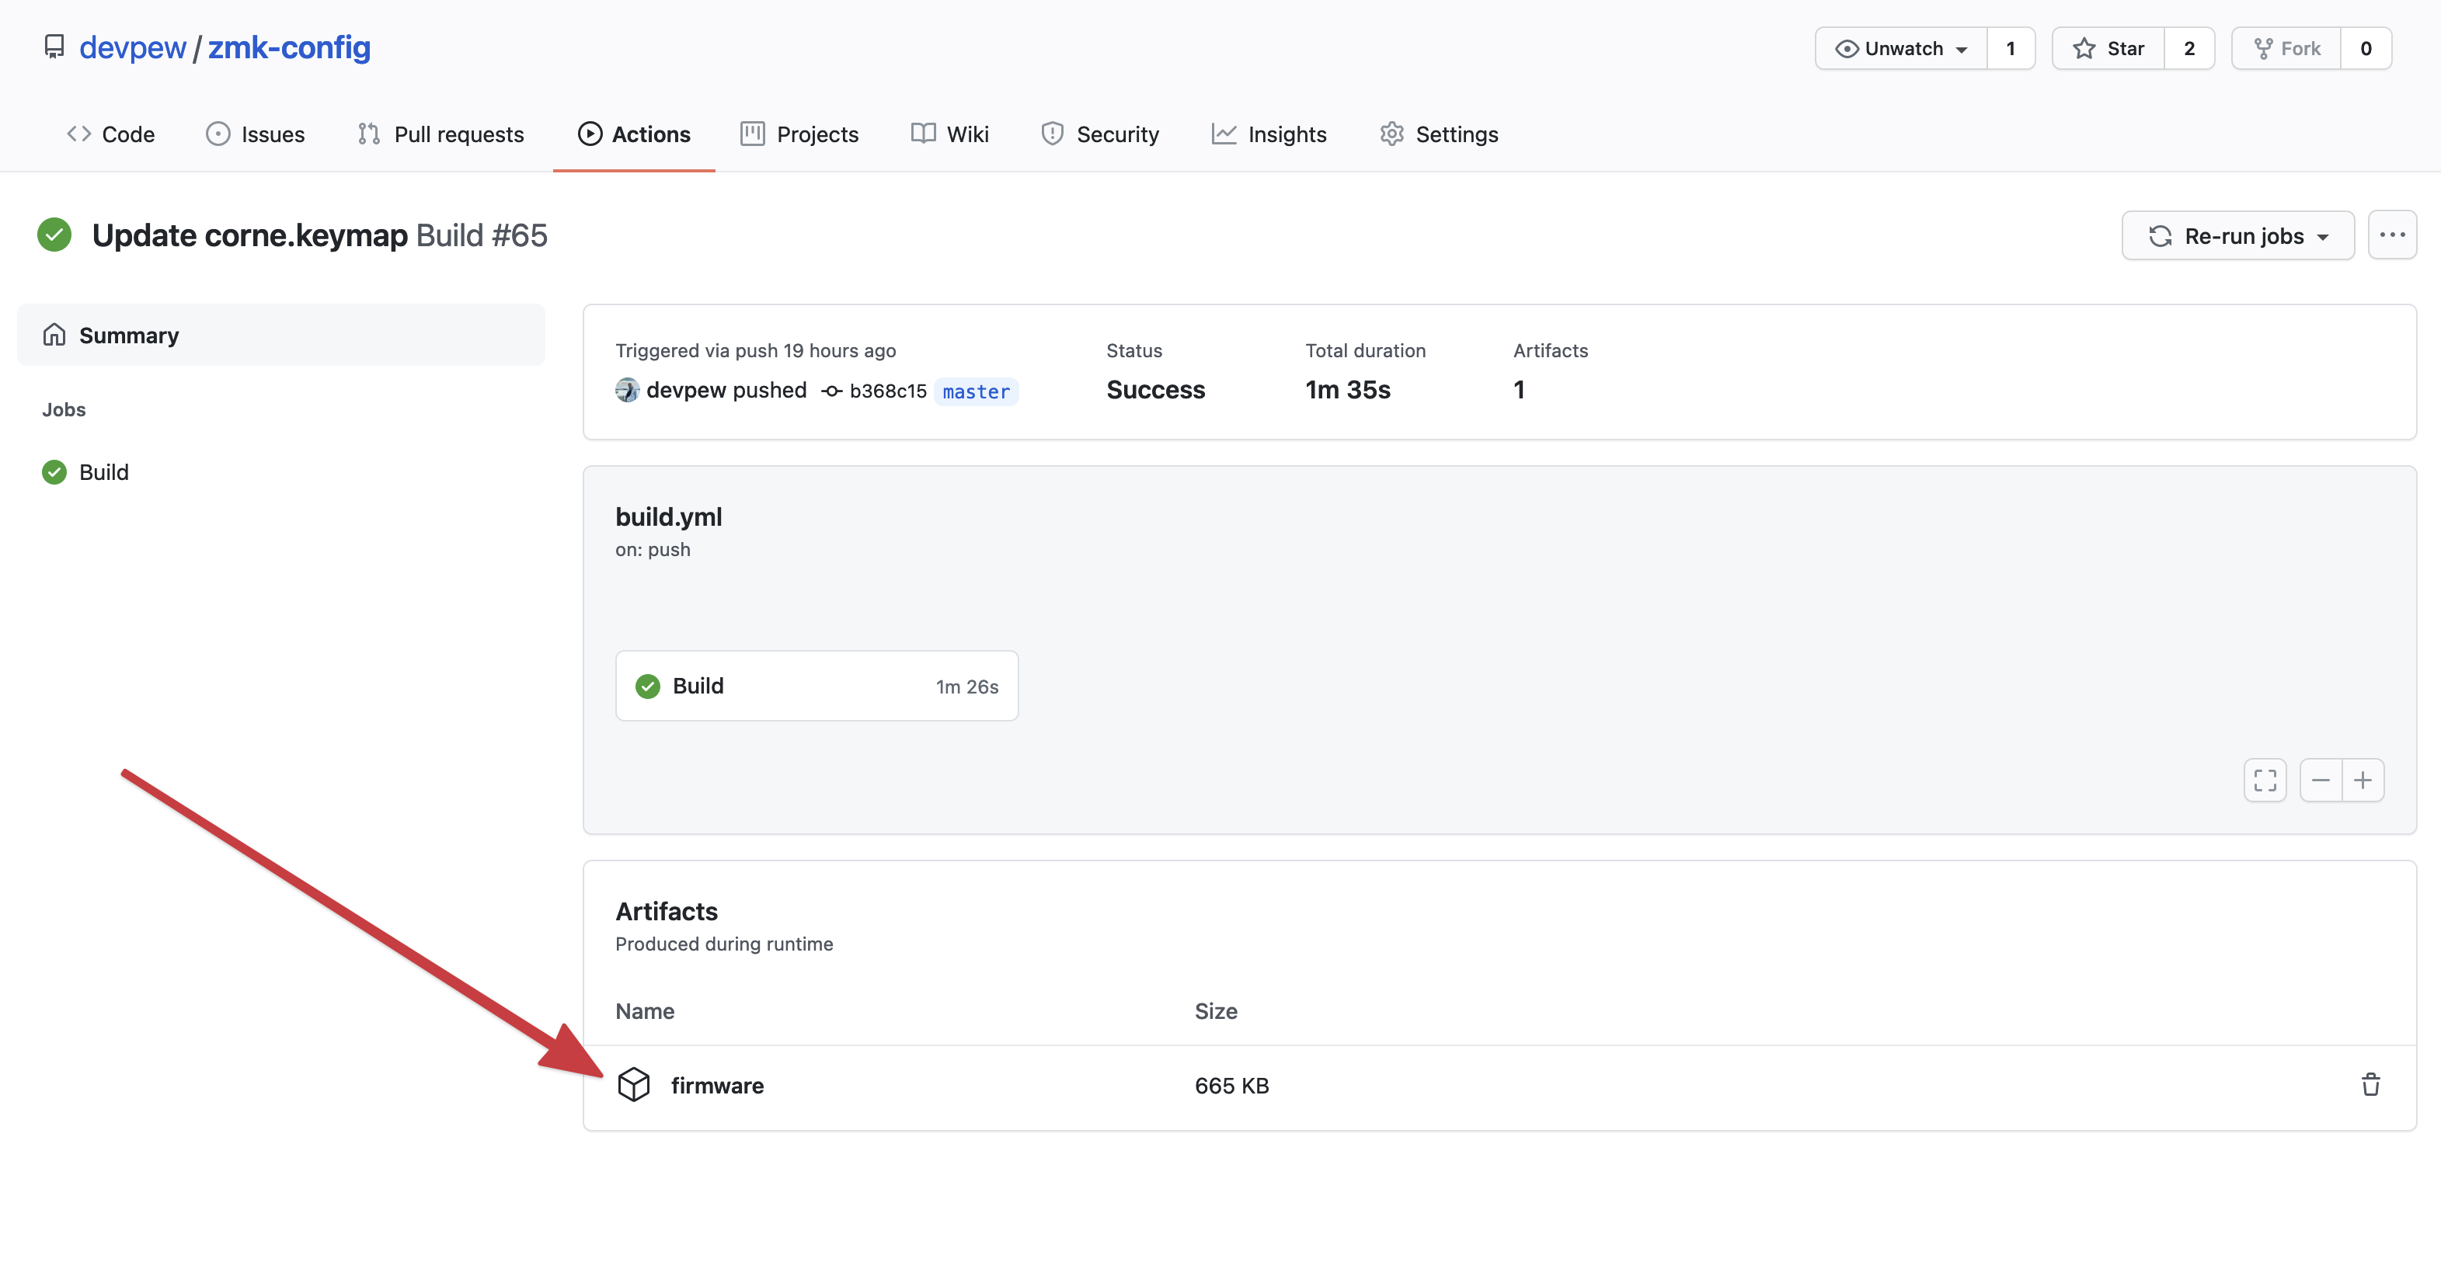The image size is (2441, 1269).
Task: Open the devpew owner profile link
Action: [x=133, y=47]
